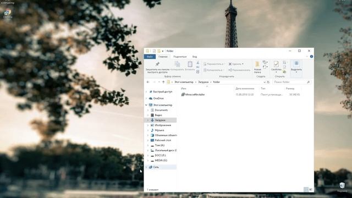This screenshot has height=198, width=352.
Task: Click Загрузки breadcrumb in address bar
Action: point(203,82)
